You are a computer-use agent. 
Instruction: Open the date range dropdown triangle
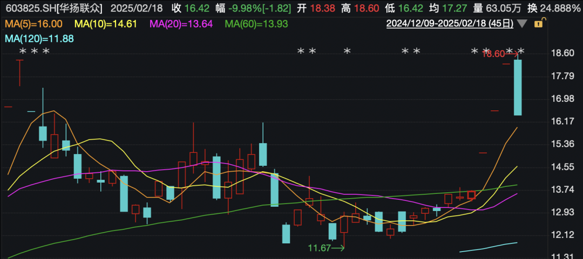point(521,24)
